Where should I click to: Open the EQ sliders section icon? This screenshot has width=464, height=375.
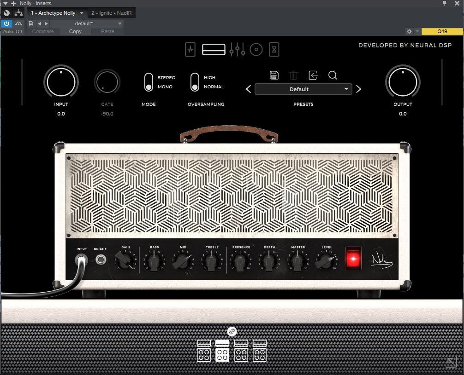(x=238, y=49)
